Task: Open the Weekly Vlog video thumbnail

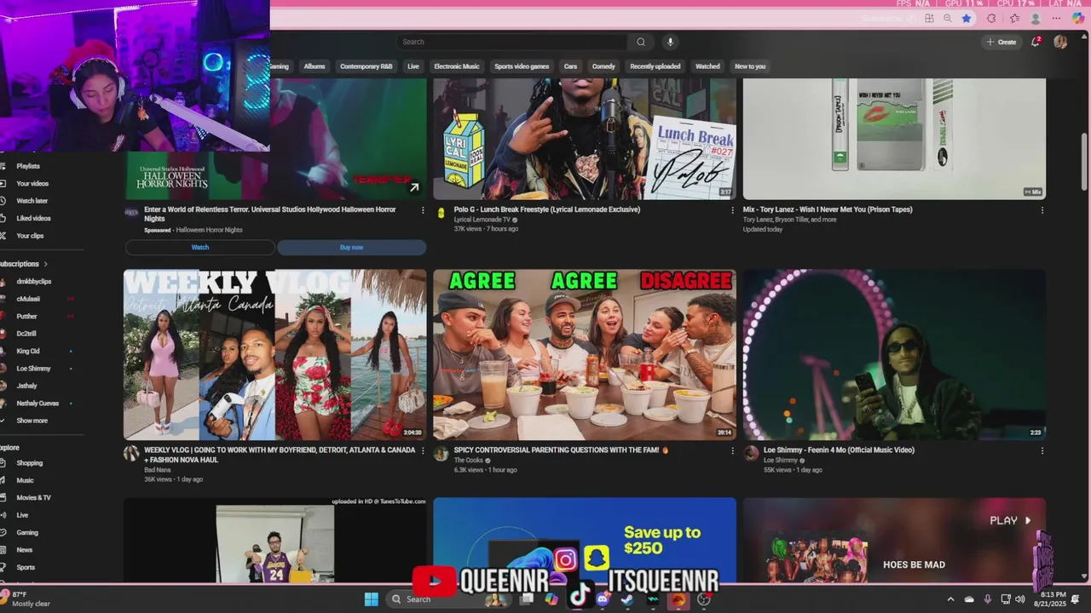Action: pyautogui.click(x=274, y=355)
